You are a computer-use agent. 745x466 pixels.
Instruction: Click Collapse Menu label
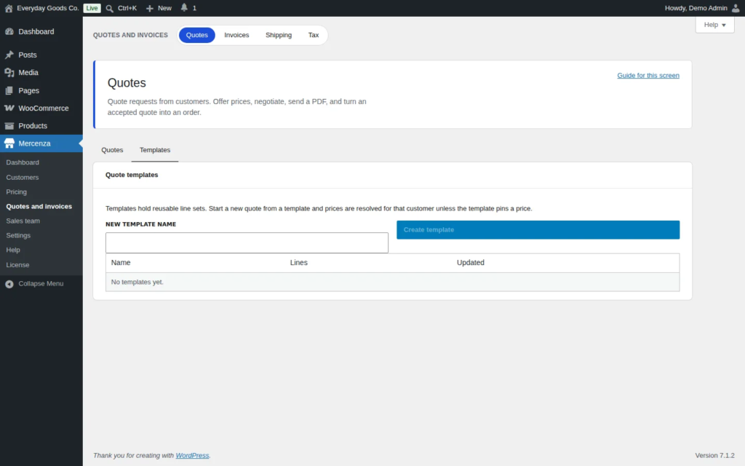pyautogui.click(x=41, y=283)
